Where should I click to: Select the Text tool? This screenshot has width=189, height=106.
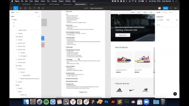(35, 8)
